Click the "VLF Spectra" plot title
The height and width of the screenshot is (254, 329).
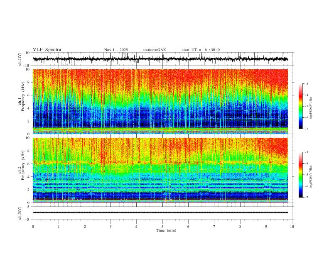coord(47,50)
